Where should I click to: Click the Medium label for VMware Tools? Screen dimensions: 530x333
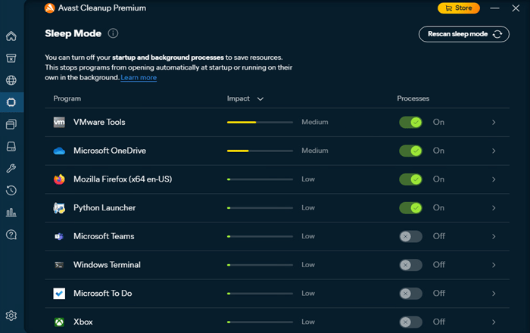pyautogui.click(x=315, y=123)
